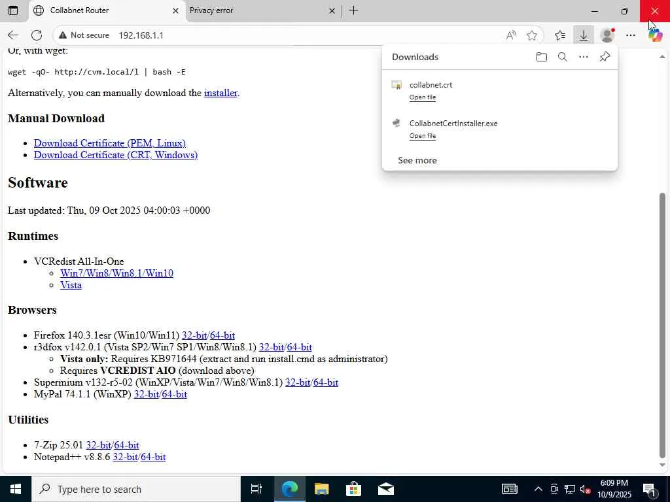
Task: Click the Not secure warning icon
Action: coord(63,35)
